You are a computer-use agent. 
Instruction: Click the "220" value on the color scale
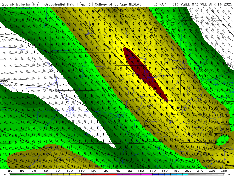pos(212,171)
